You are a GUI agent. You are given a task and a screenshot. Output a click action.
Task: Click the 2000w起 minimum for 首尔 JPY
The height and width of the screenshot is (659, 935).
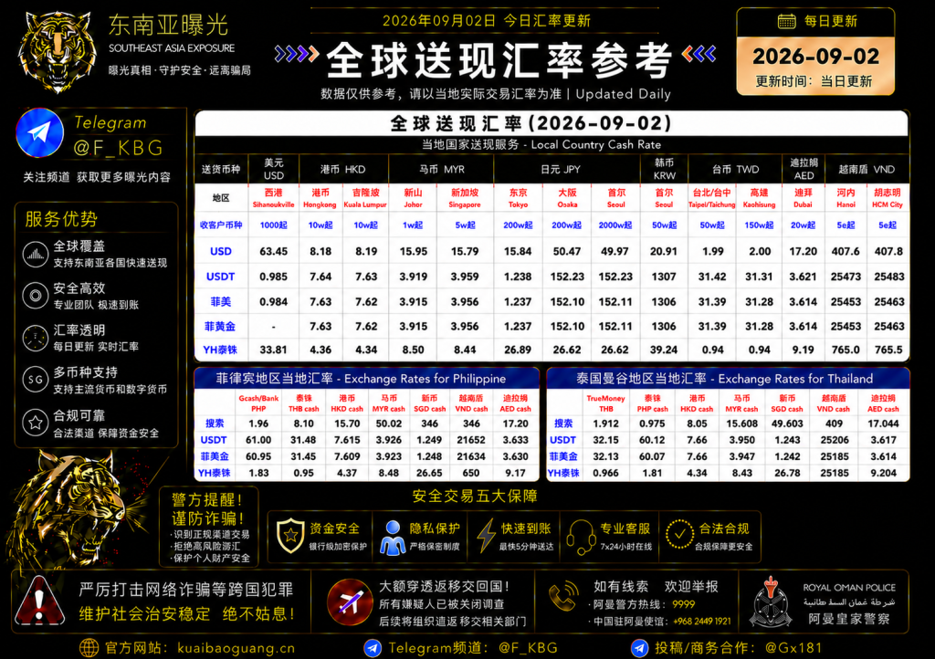(615, 225)
